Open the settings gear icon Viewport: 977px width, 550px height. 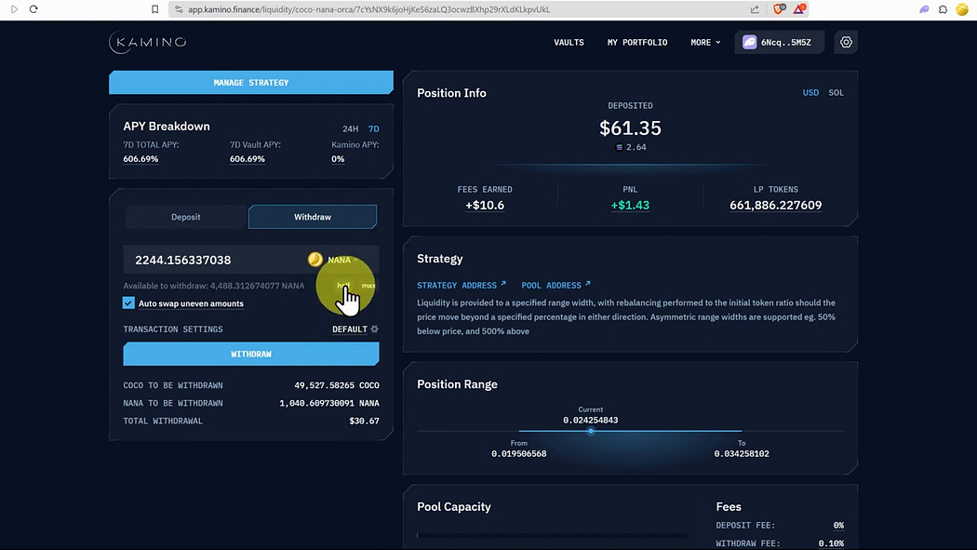846,43
